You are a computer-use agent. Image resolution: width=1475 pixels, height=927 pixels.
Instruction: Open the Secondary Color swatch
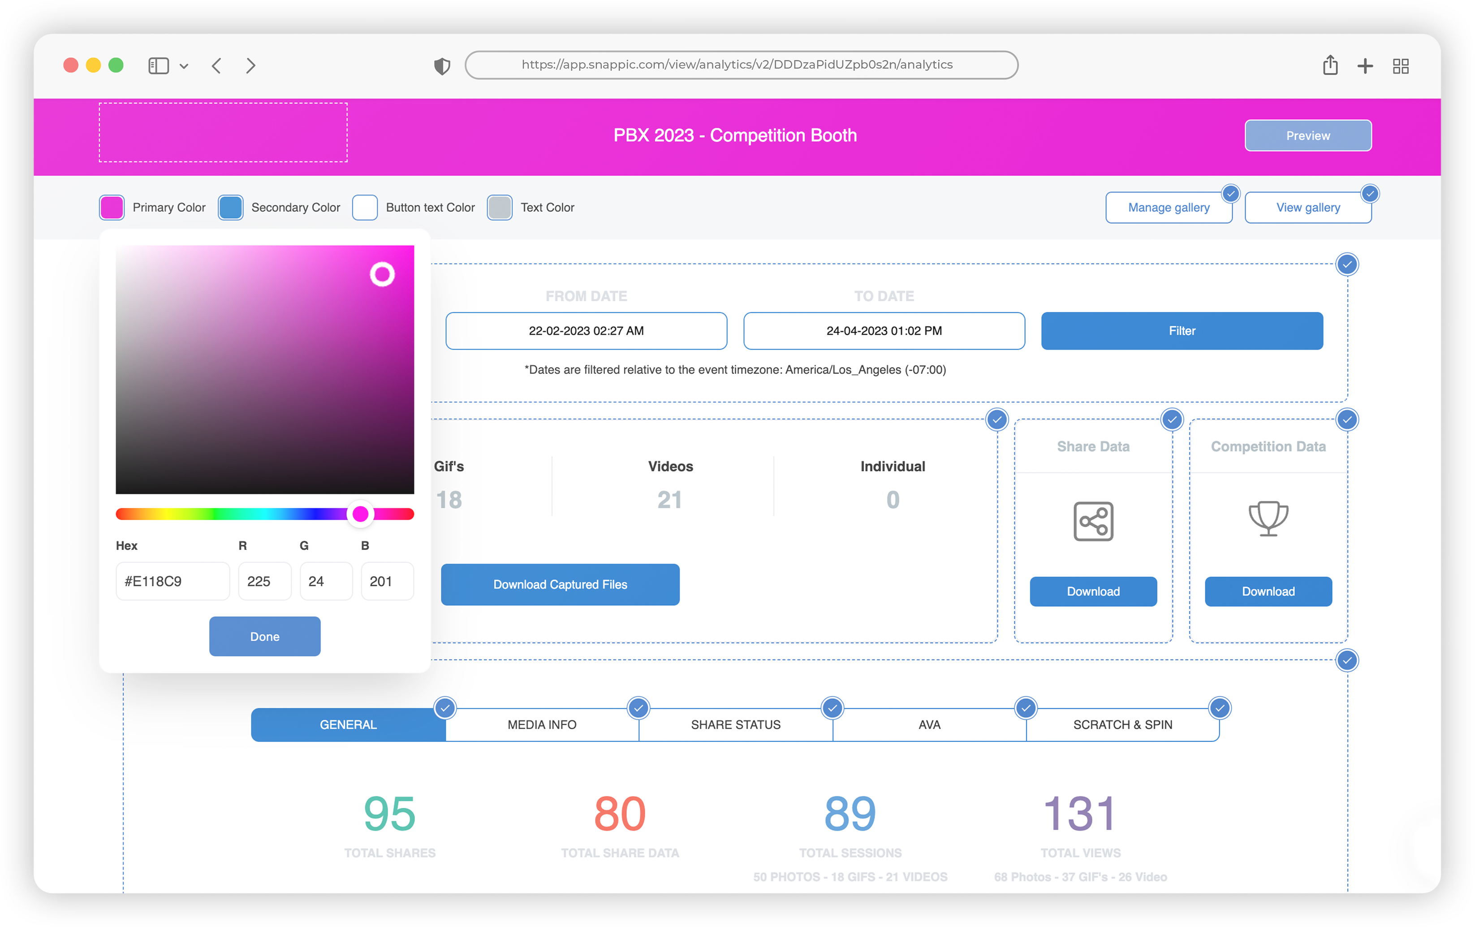click(x=230, y=207)
